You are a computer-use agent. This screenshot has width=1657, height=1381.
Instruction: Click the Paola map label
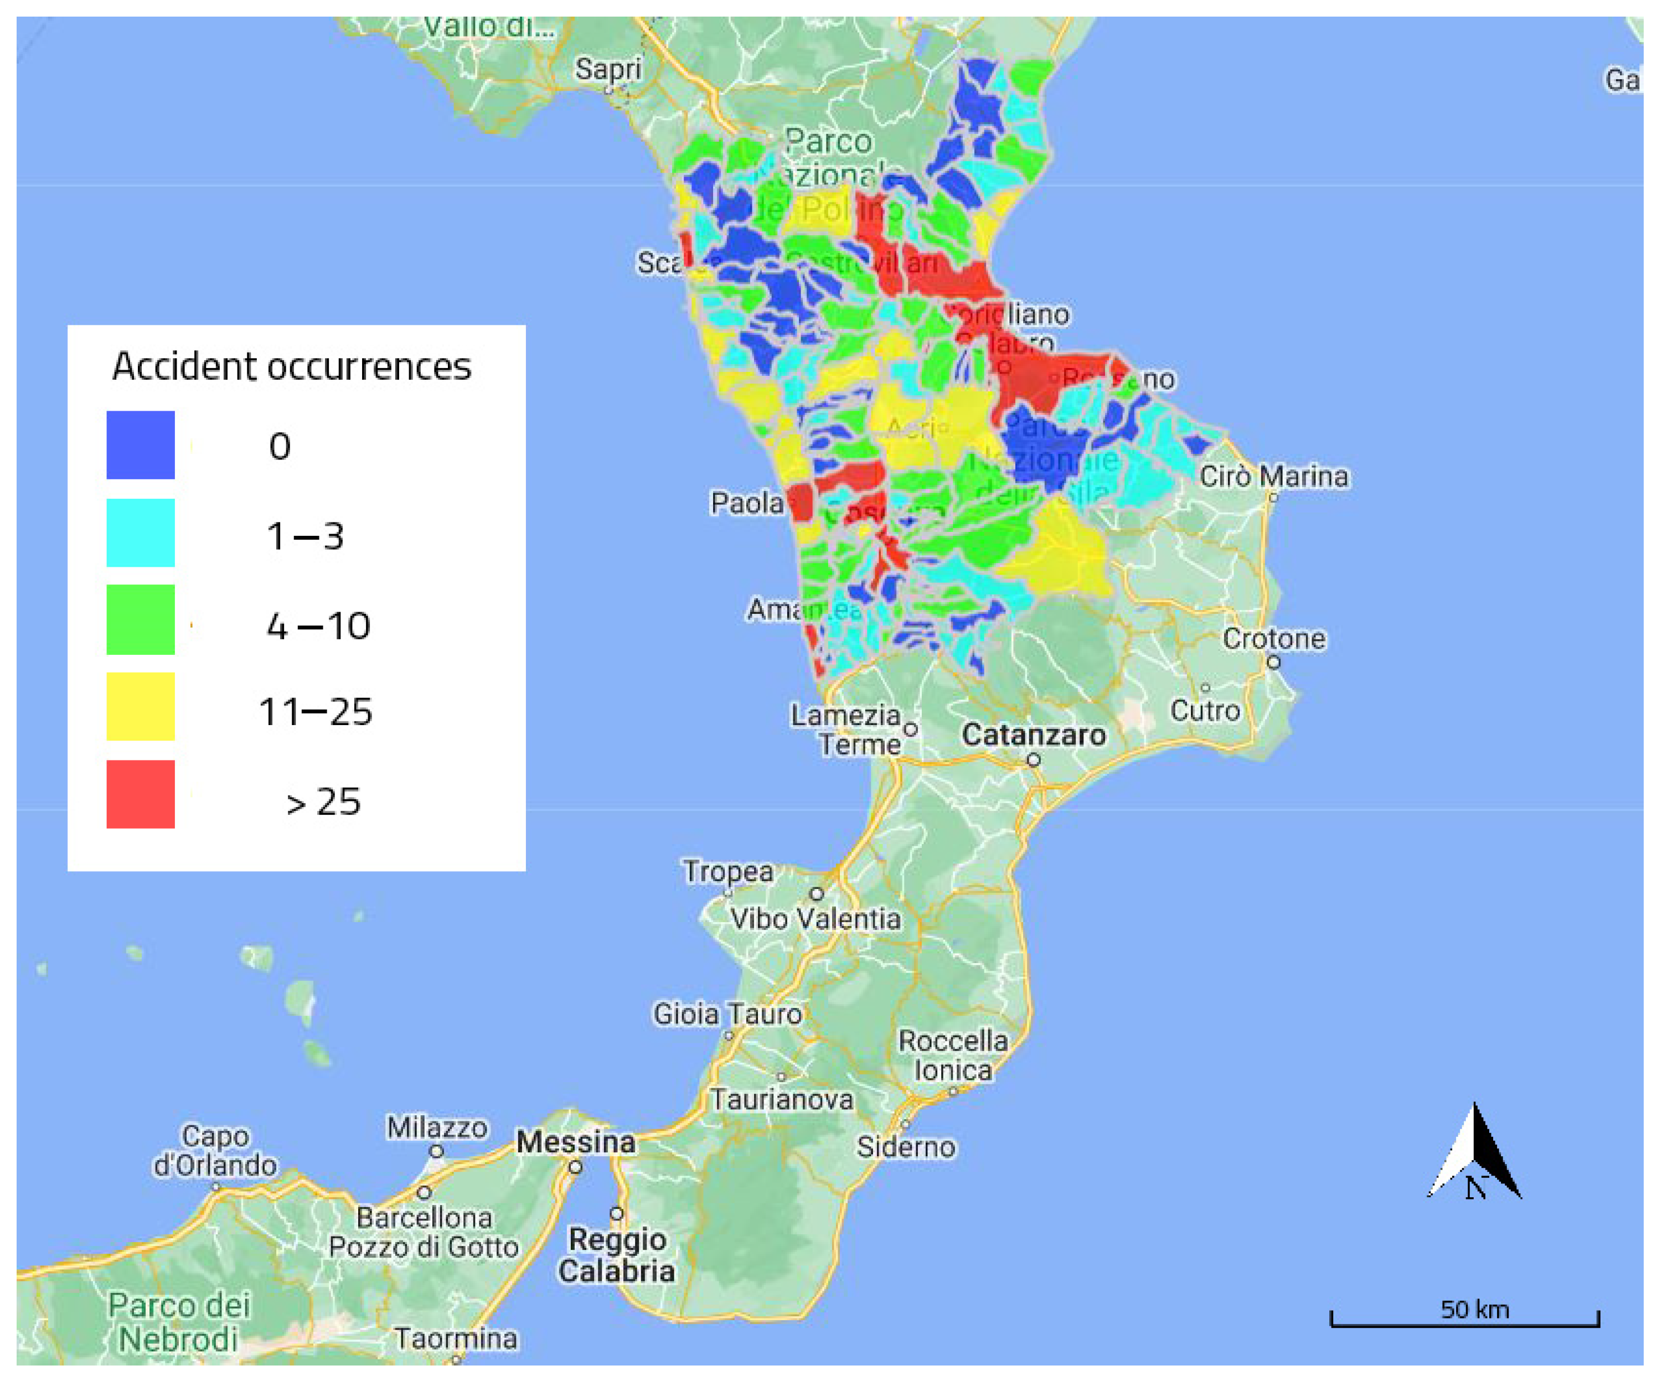coord(746,503)
